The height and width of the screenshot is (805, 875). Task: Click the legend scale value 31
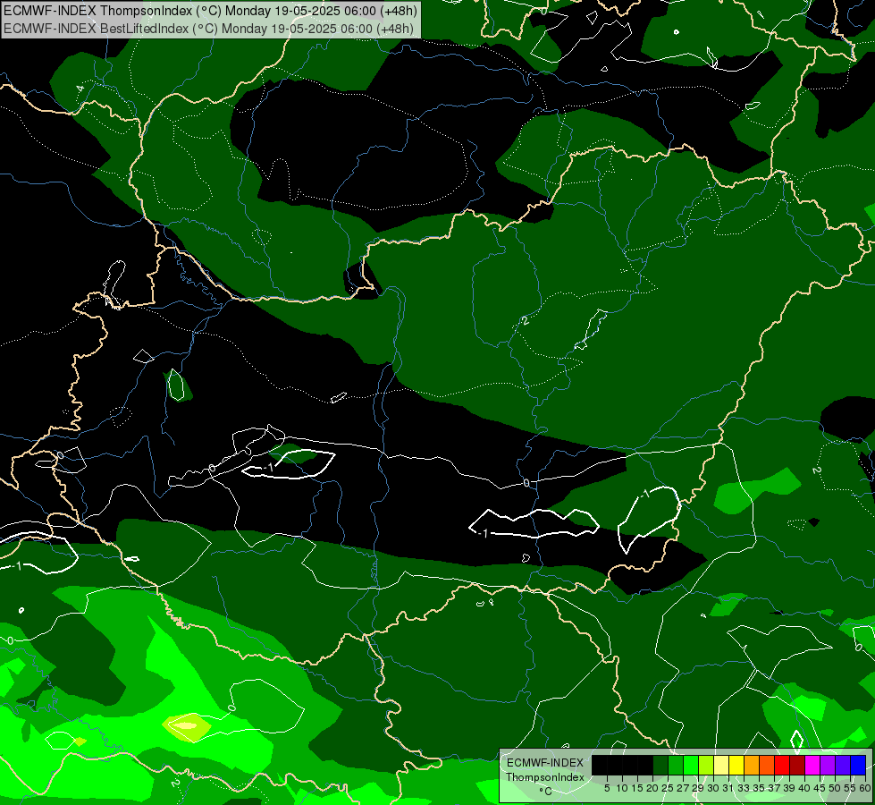[728, 788]
